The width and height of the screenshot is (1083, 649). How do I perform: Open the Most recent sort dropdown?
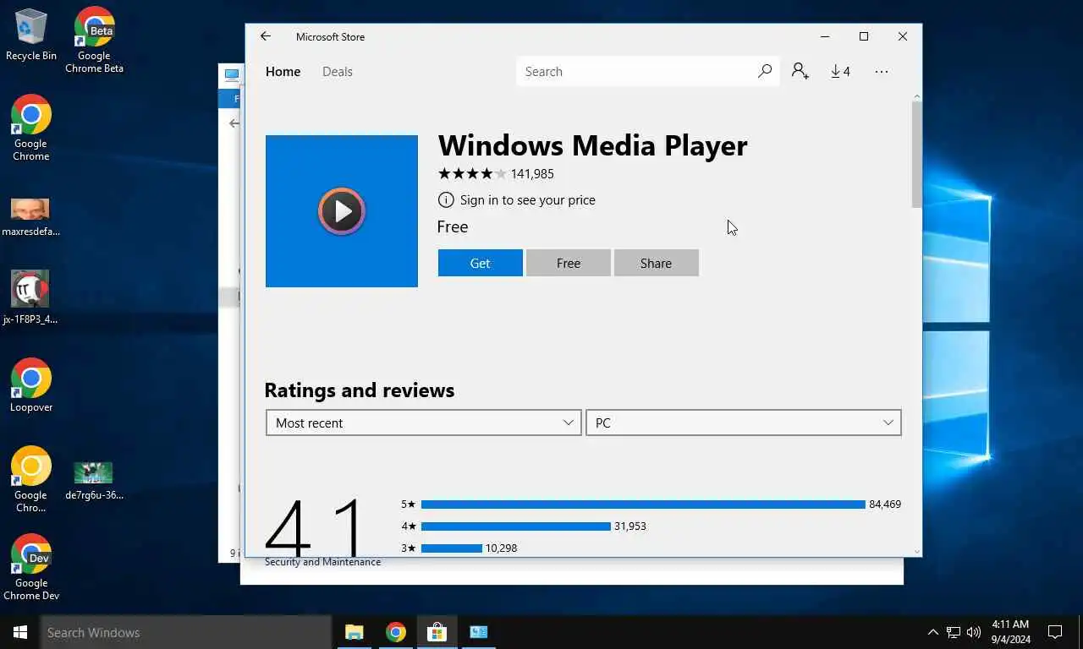(x=424, y=423)
